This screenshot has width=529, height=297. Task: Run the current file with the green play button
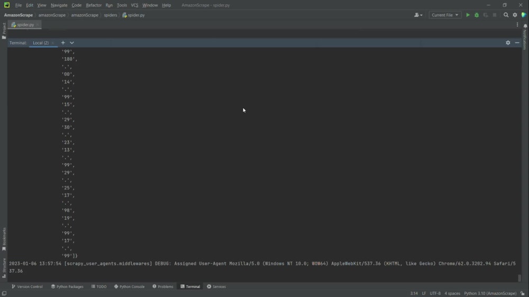click(x=468, y=15)
